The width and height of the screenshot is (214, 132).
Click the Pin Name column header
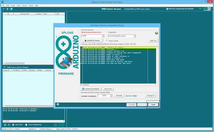[x=16, y=70]
